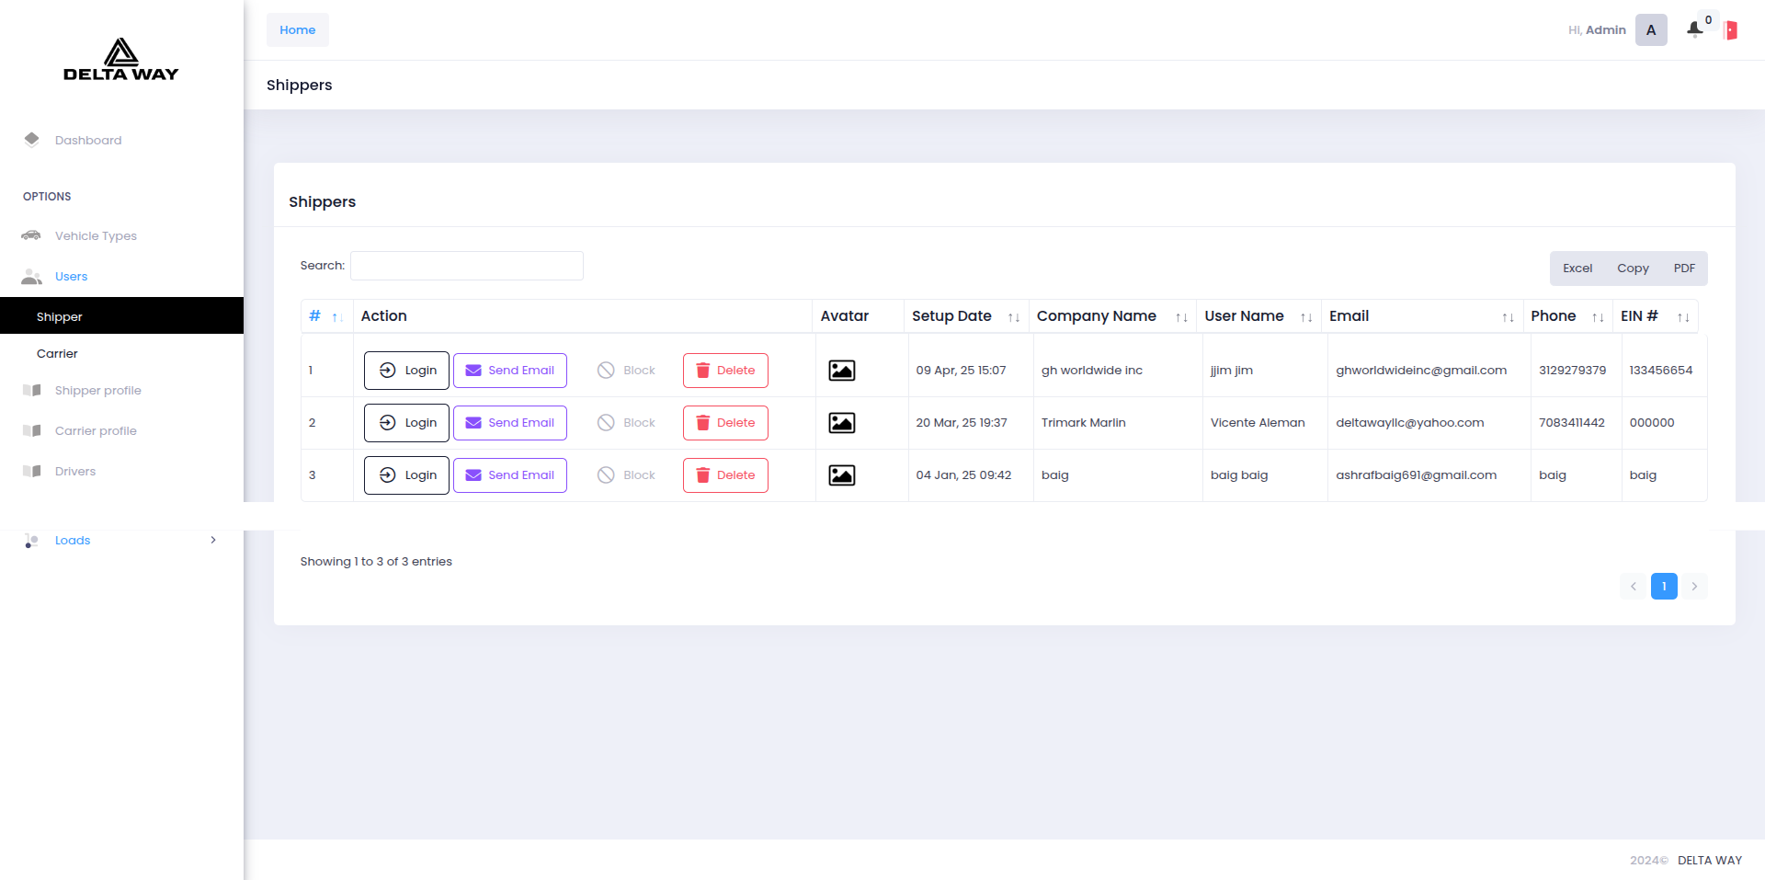
Task: Open avatar image for gh worldwide inc
Action: [x=841, y=371]
